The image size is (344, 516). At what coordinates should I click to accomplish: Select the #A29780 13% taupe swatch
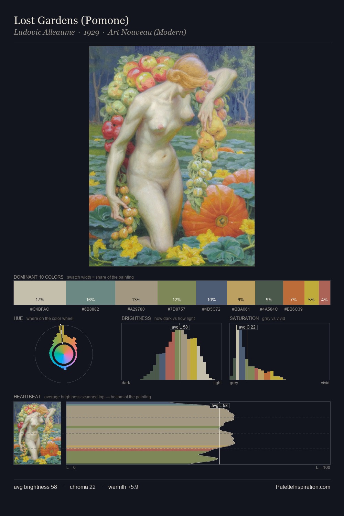click(x=136, y=293)
